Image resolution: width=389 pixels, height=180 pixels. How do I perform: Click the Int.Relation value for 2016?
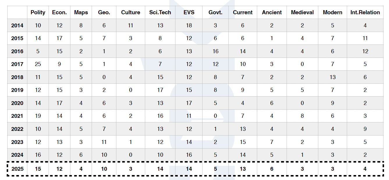[x=365, y=51]
